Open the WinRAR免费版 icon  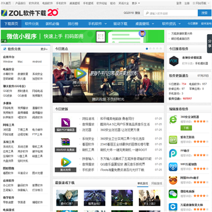pyautogui.click(x=65, y=143)
